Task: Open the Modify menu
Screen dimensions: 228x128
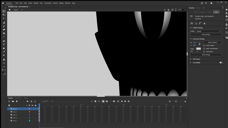Action: click(36, 3)
